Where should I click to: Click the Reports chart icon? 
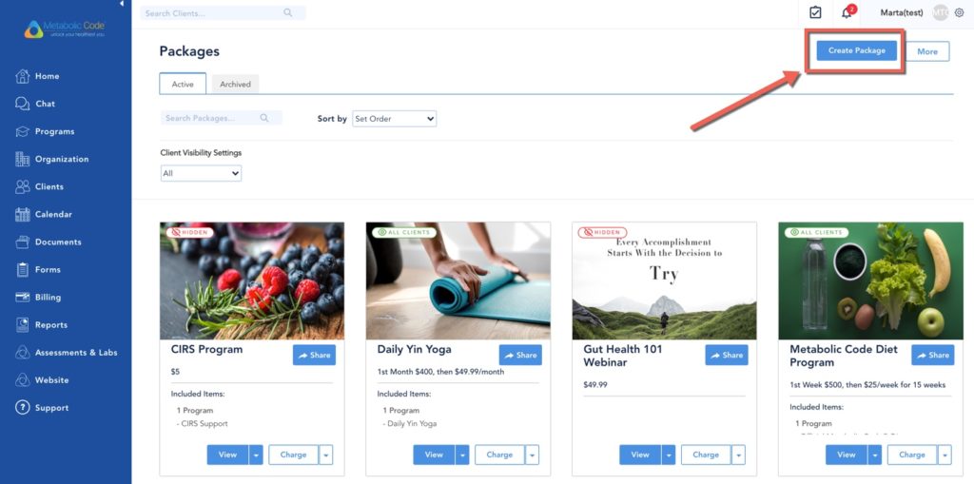coord(23,324)
